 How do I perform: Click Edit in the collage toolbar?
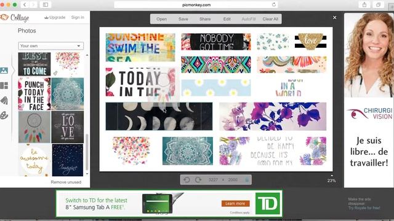coord(227,19)
